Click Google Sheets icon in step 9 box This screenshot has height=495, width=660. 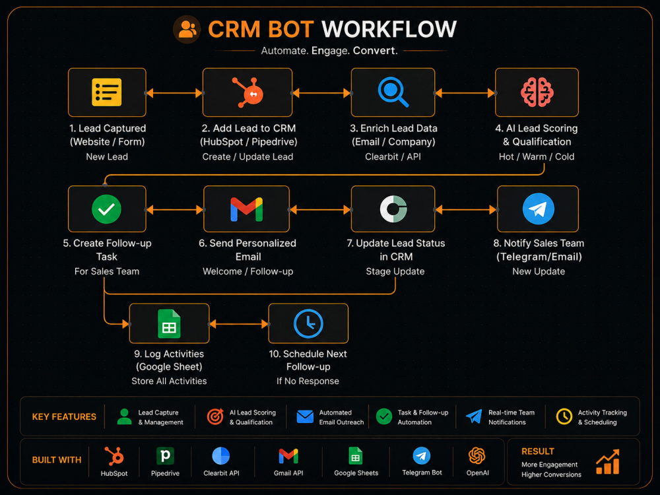tap(169, 323)
